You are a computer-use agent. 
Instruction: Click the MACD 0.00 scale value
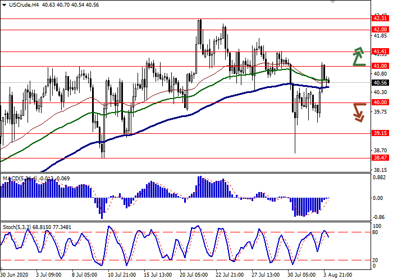pos(380,198)
